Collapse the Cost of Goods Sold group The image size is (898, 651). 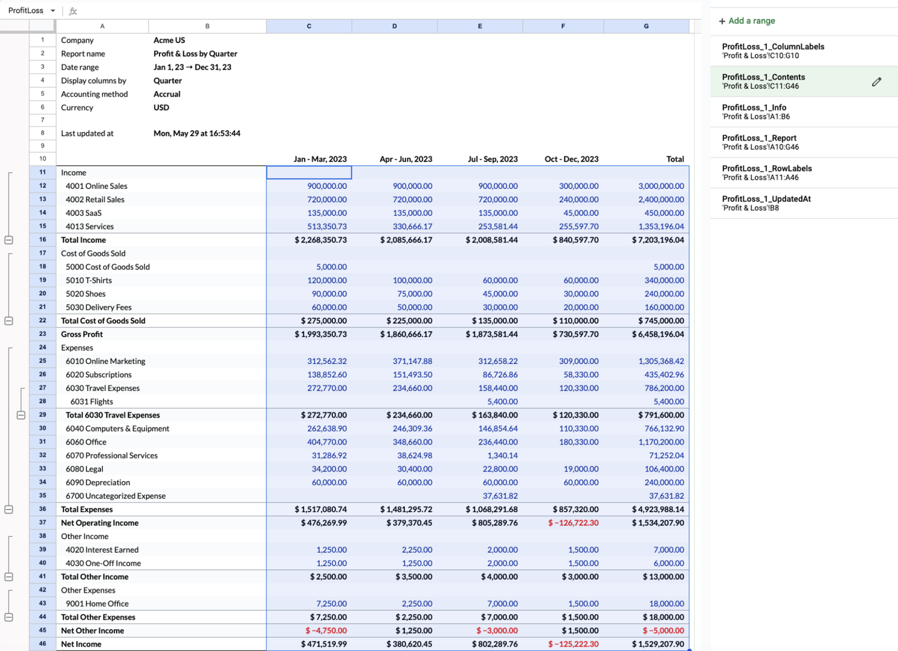pos(9,321)
